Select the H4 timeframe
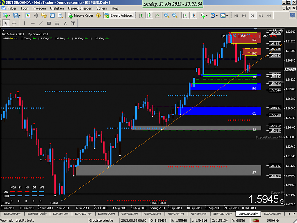This screenshot has height=223, width=297. (244, 16)
